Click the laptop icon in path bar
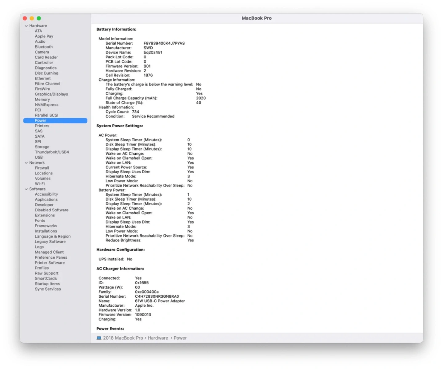This screenshot has width=443, height=369. (99, 338)
